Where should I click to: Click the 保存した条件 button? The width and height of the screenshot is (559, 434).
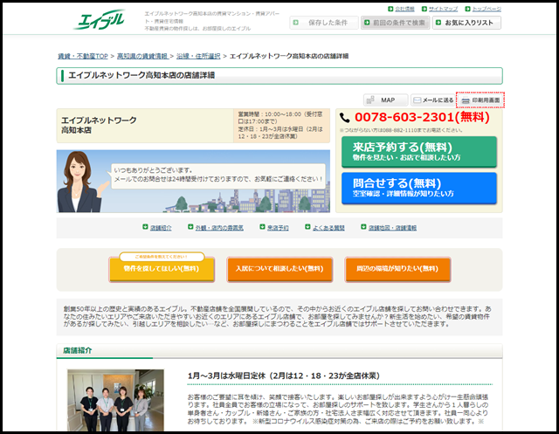[x=324, y=23]
